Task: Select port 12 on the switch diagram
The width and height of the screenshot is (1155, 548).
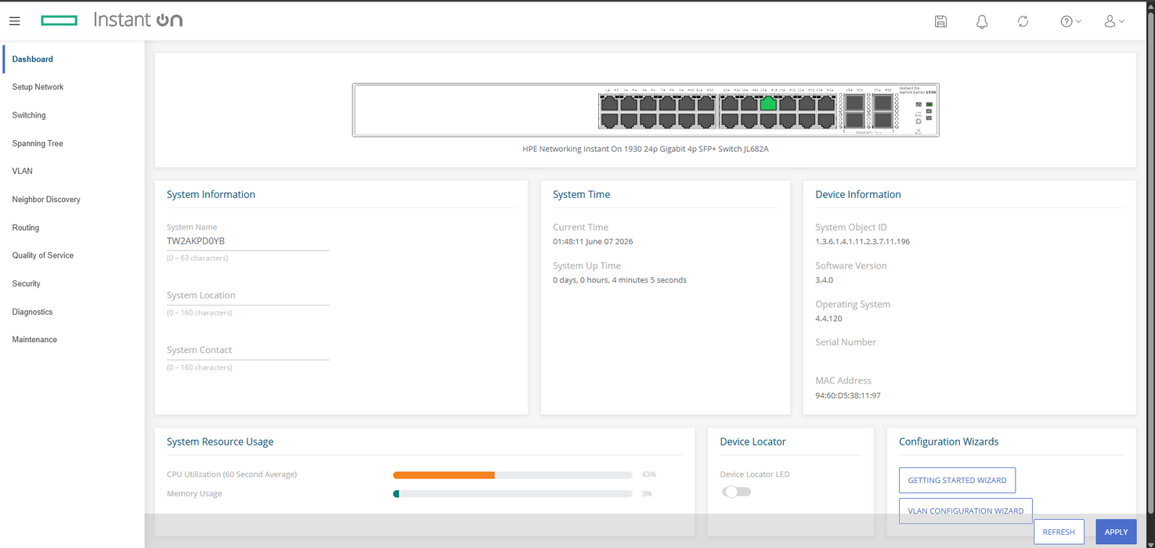Action: point(706,121)
